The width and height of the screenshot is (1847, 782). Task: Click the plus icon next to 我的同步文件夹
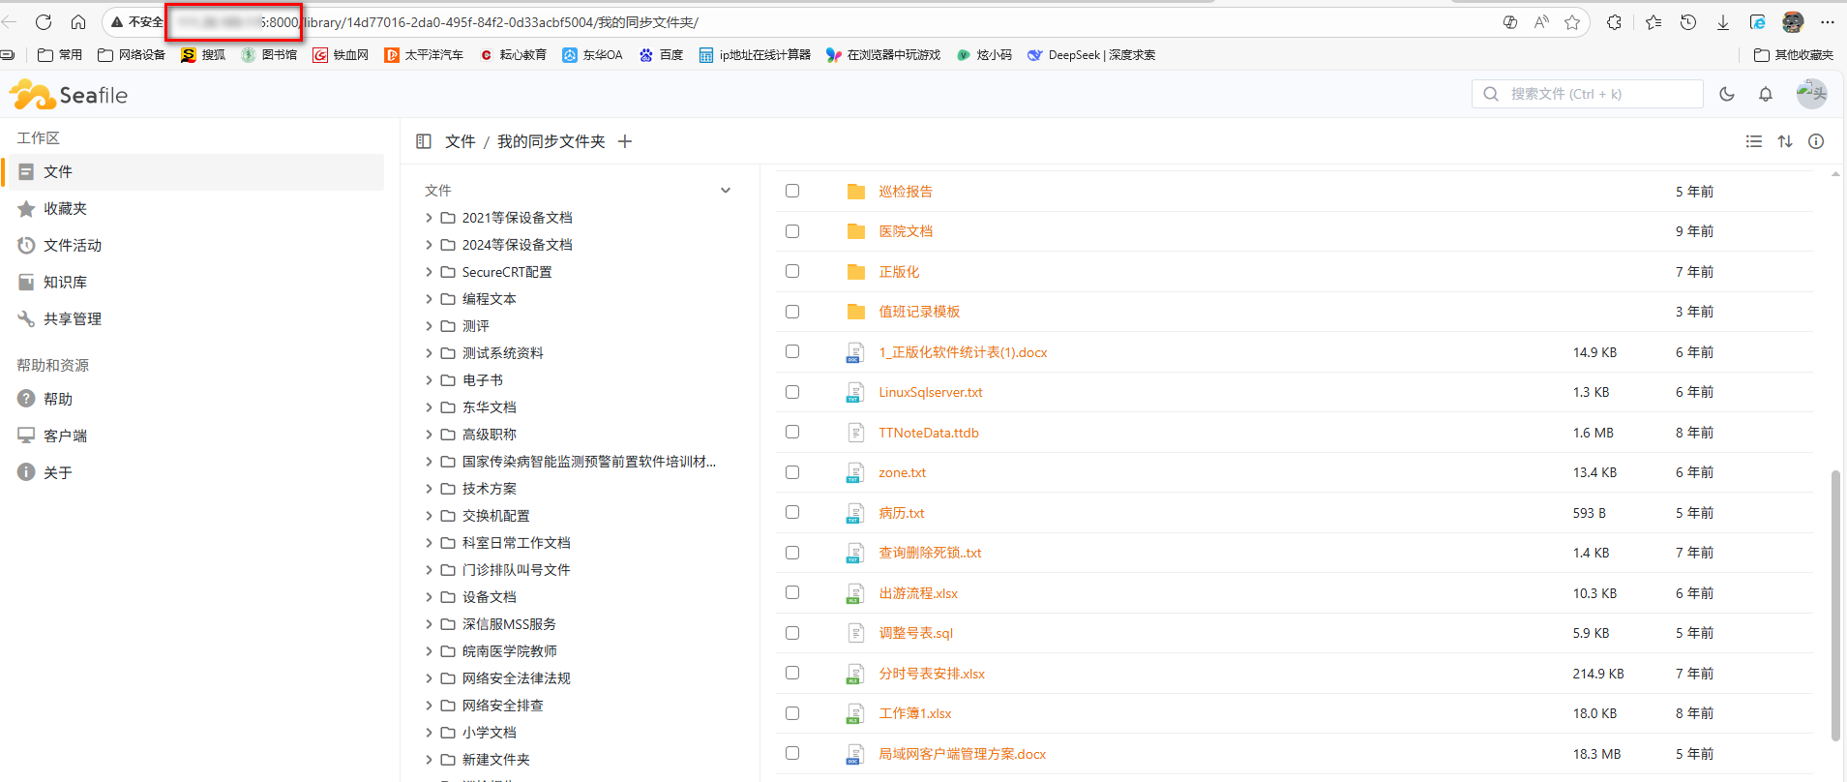[x=625, y=141]
